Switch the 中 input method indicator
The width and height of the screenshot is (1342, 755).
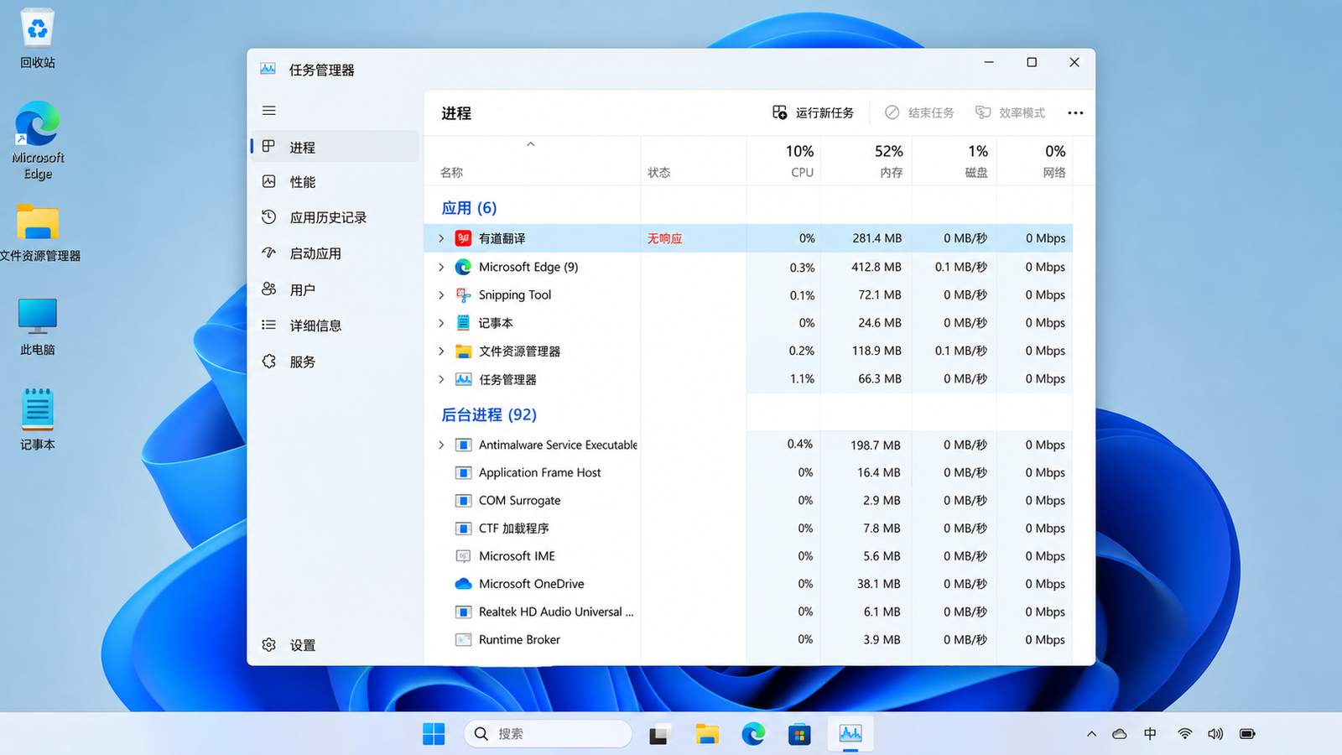(1150, 734)
